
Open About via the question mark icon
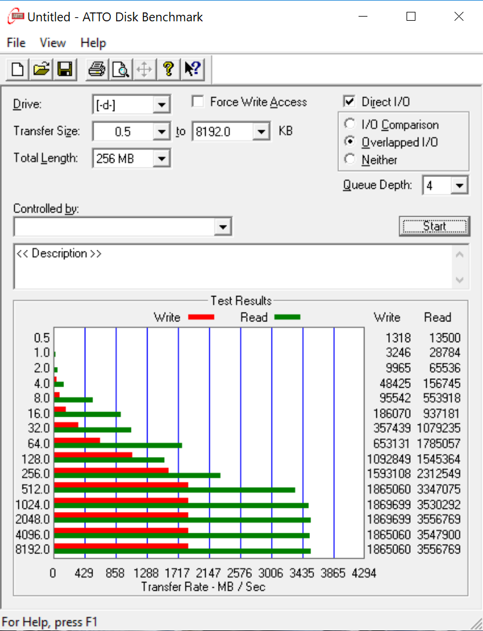tap(168, 69)
